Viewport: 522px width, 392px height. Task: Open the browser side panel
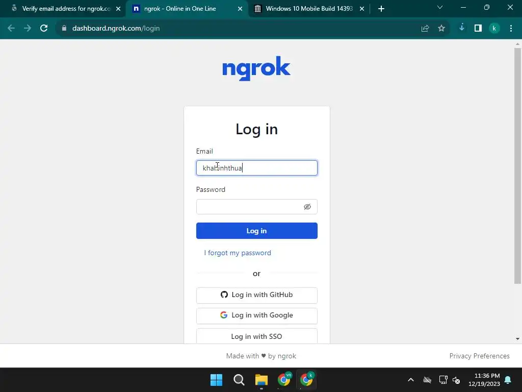click(x=478, y=29)
